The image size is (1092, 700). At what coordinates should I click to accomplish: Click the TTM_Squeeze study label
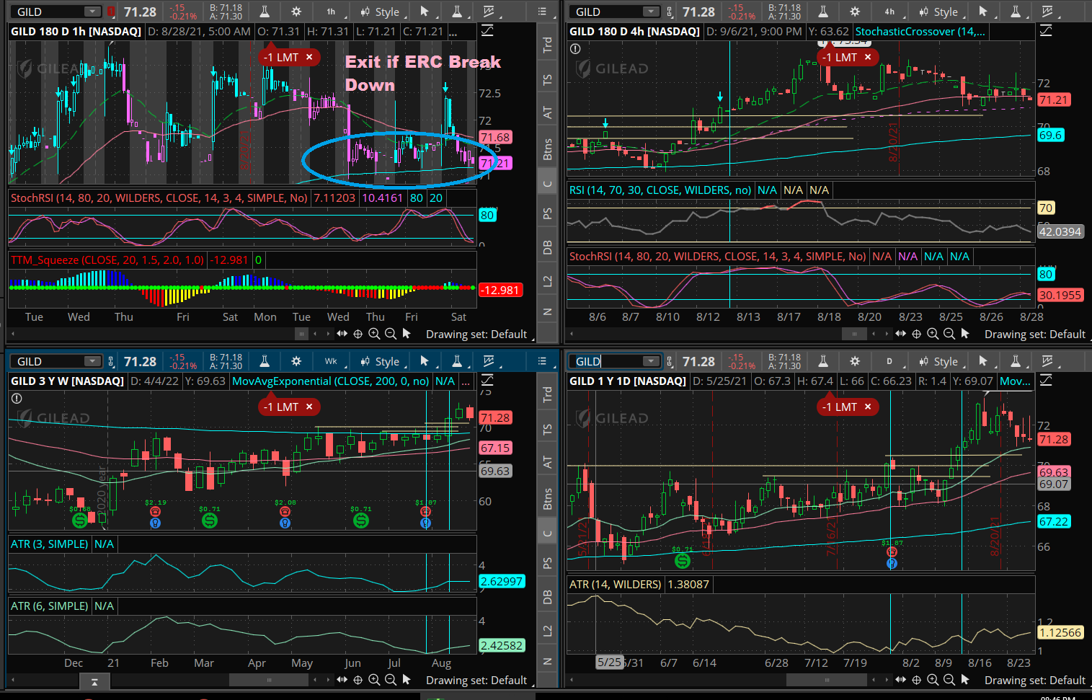coord(107,260)
